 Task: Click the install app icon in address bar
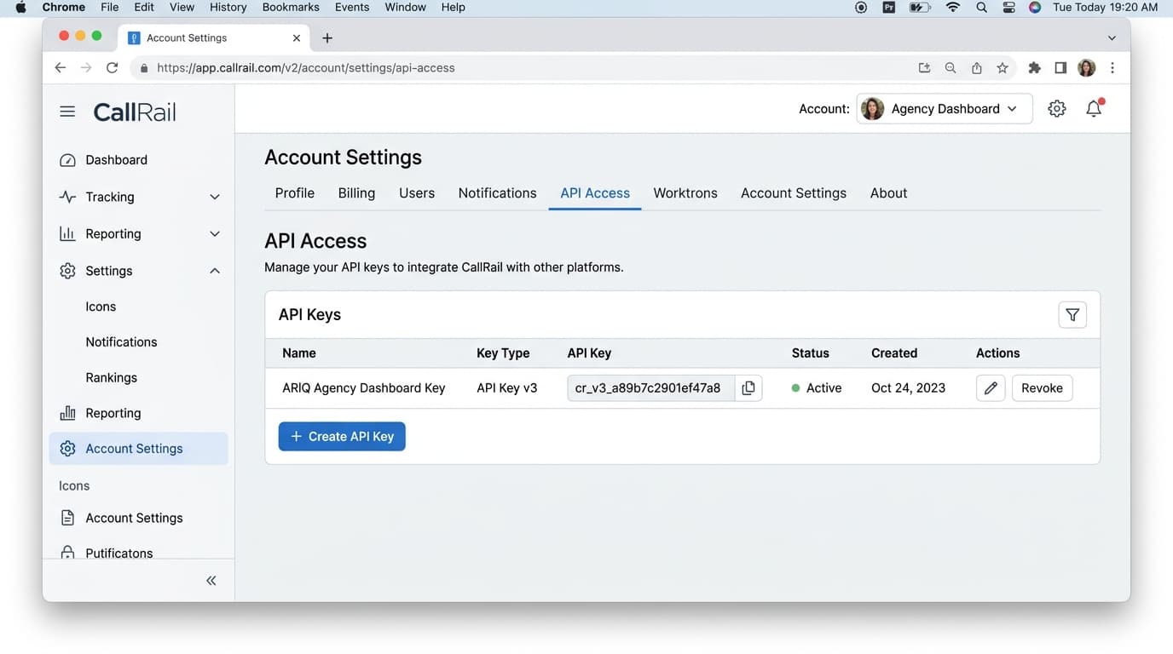tap(924, 67)
